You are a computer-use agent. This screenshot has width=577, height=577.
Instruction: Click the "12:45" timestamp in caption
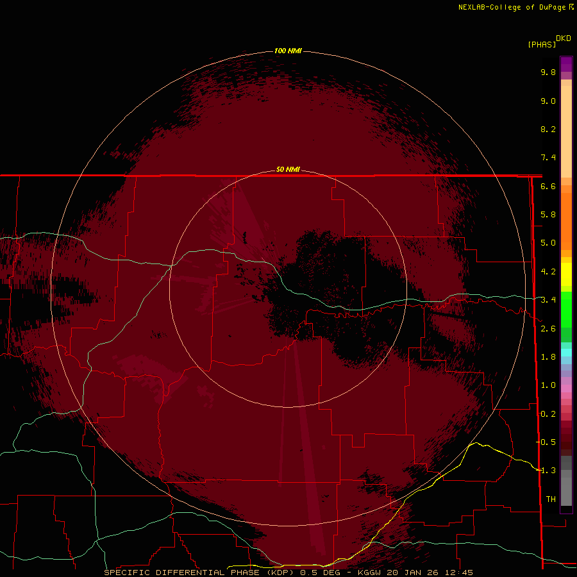(460, 573)
